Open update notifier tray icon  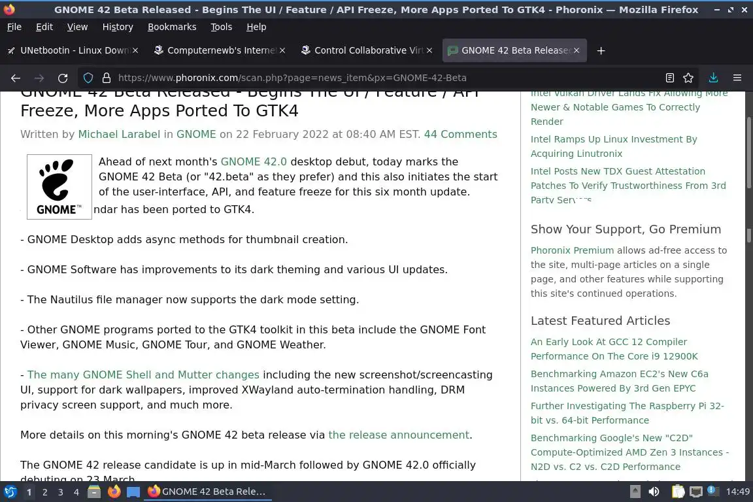(x=713, y=492)
